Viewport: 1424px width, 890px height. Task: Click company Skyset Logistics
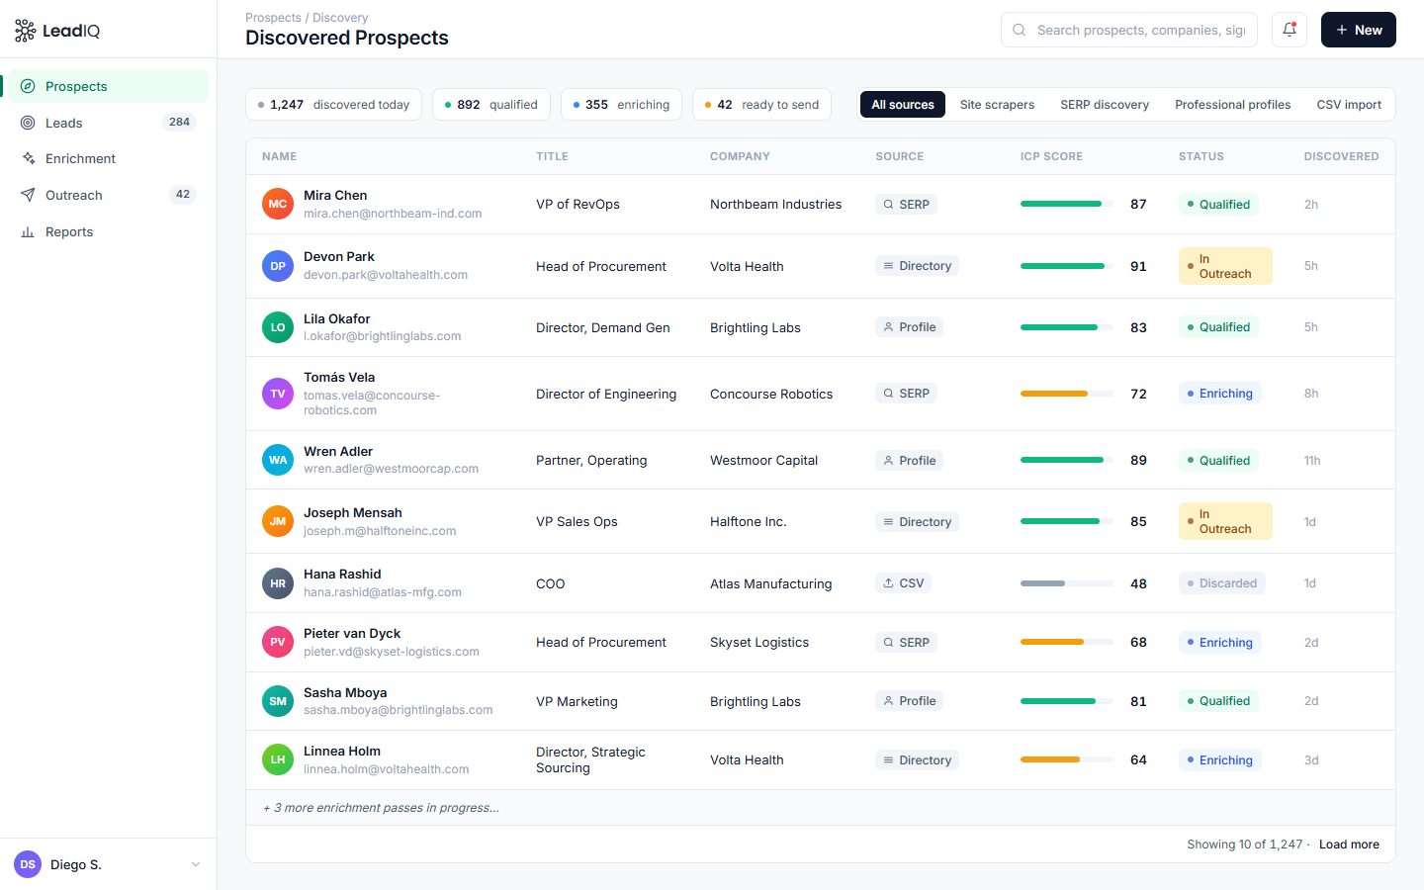pyautogui.click(x=759, y=642)
